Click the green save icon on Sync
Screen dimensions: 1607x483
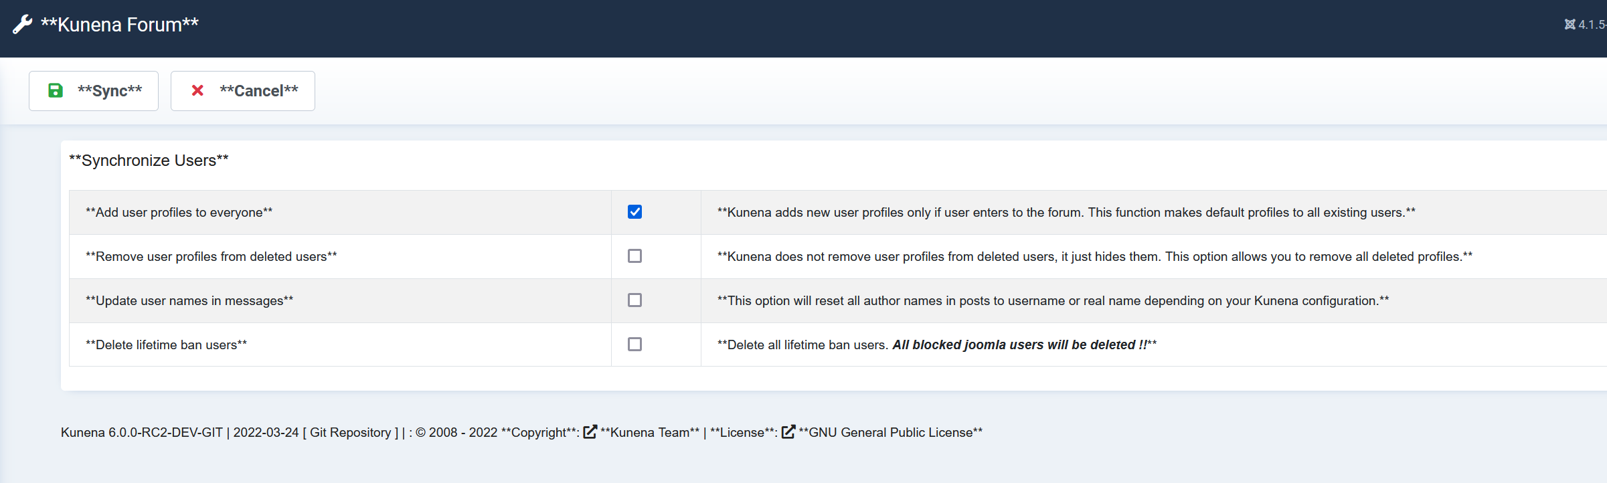coord(56,90)
